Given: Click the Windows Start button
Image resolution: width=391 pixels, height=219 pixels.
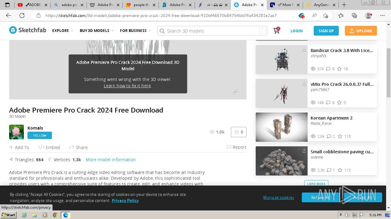Looking at the screenshot, I should [x=9, y=215].
